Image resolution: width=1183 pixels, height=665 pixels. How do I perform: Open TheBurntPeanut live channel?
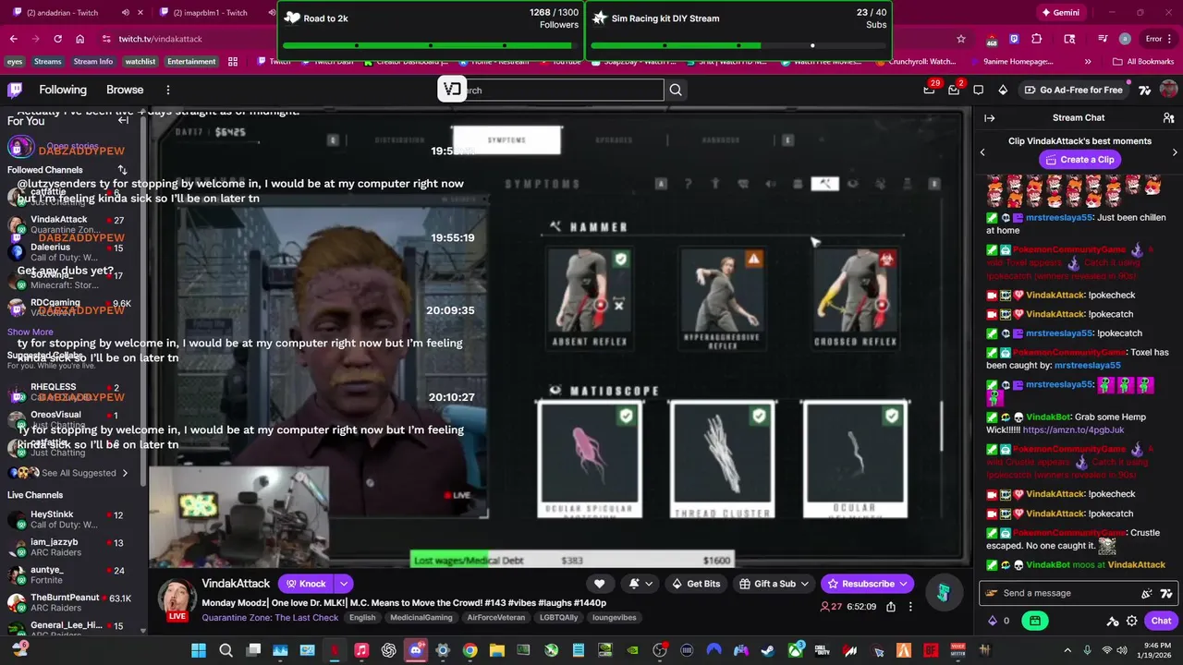coord(74,602)
